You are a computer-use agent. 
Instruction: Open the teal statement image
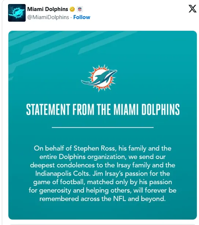click(103, 125)
